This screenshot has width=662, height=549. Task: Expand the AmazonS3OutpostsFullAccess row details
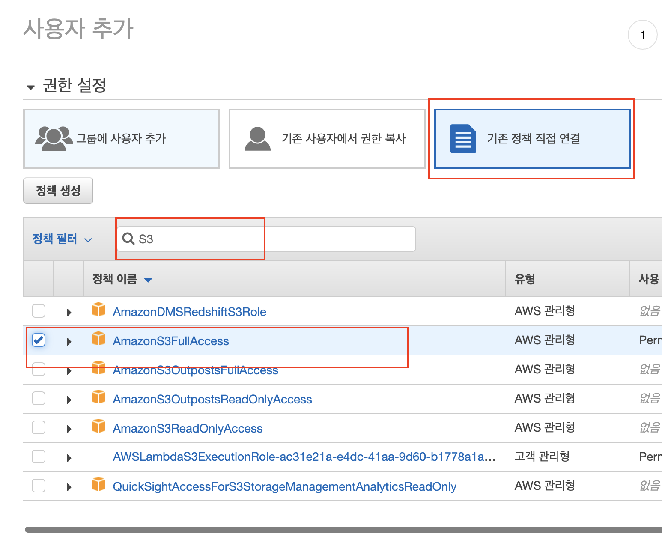69,370
